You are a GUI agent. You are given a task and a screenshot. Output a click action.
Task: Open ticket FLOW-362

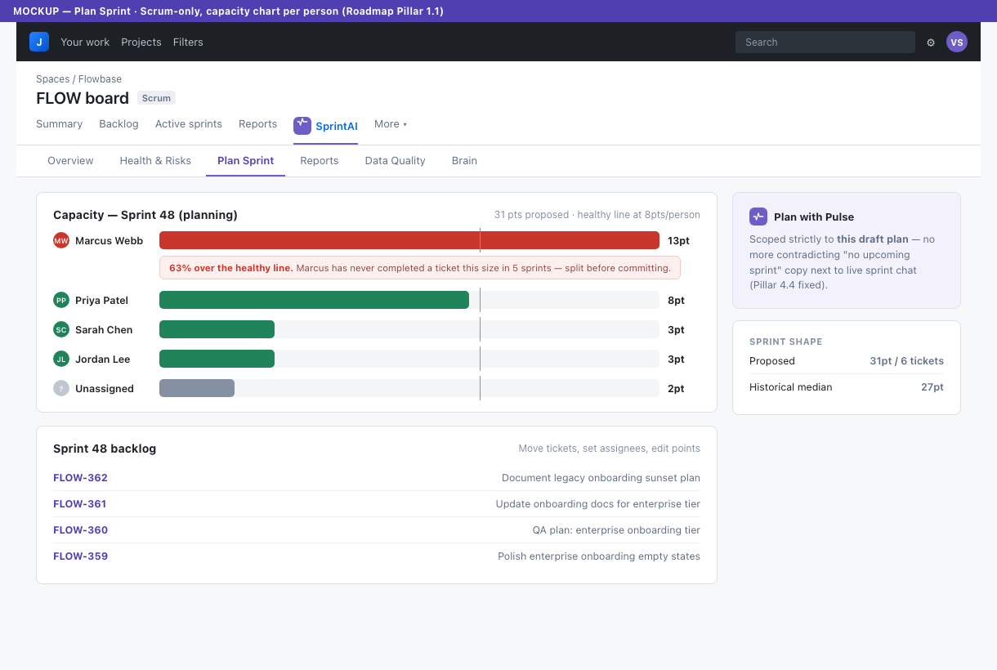pyautogui.click(x=80, y=477)
